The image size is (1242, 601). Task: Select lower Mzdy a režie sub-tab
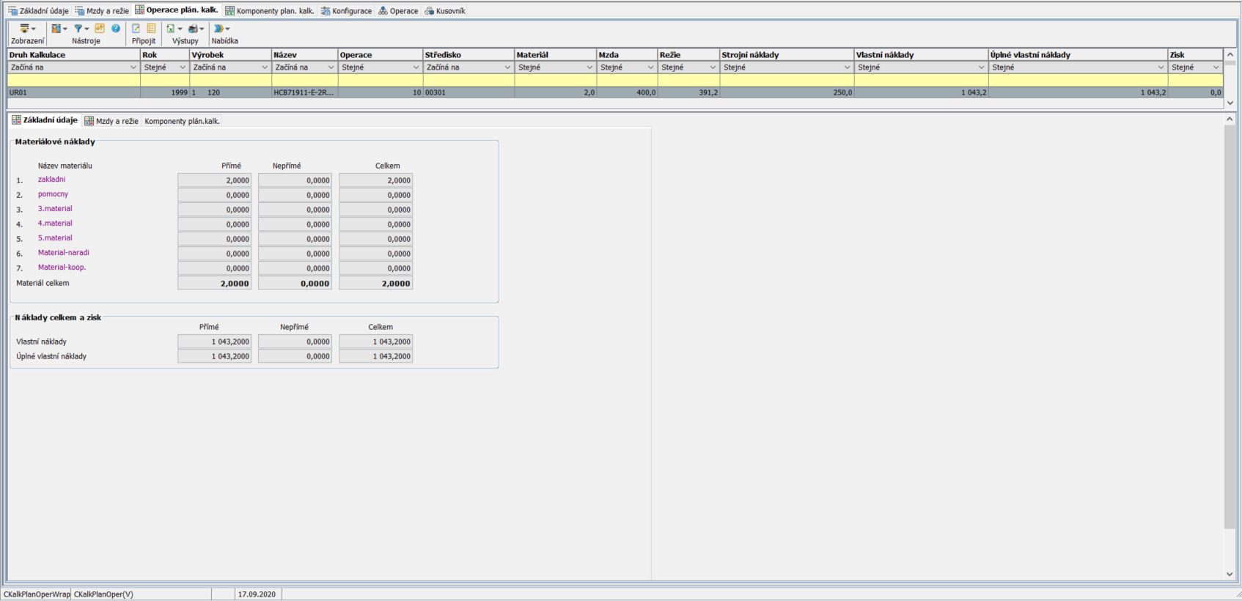[x=111, y=121]
